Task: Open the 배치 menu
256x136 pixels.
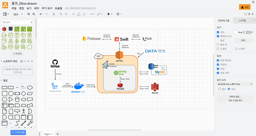Action: (37, 8)
